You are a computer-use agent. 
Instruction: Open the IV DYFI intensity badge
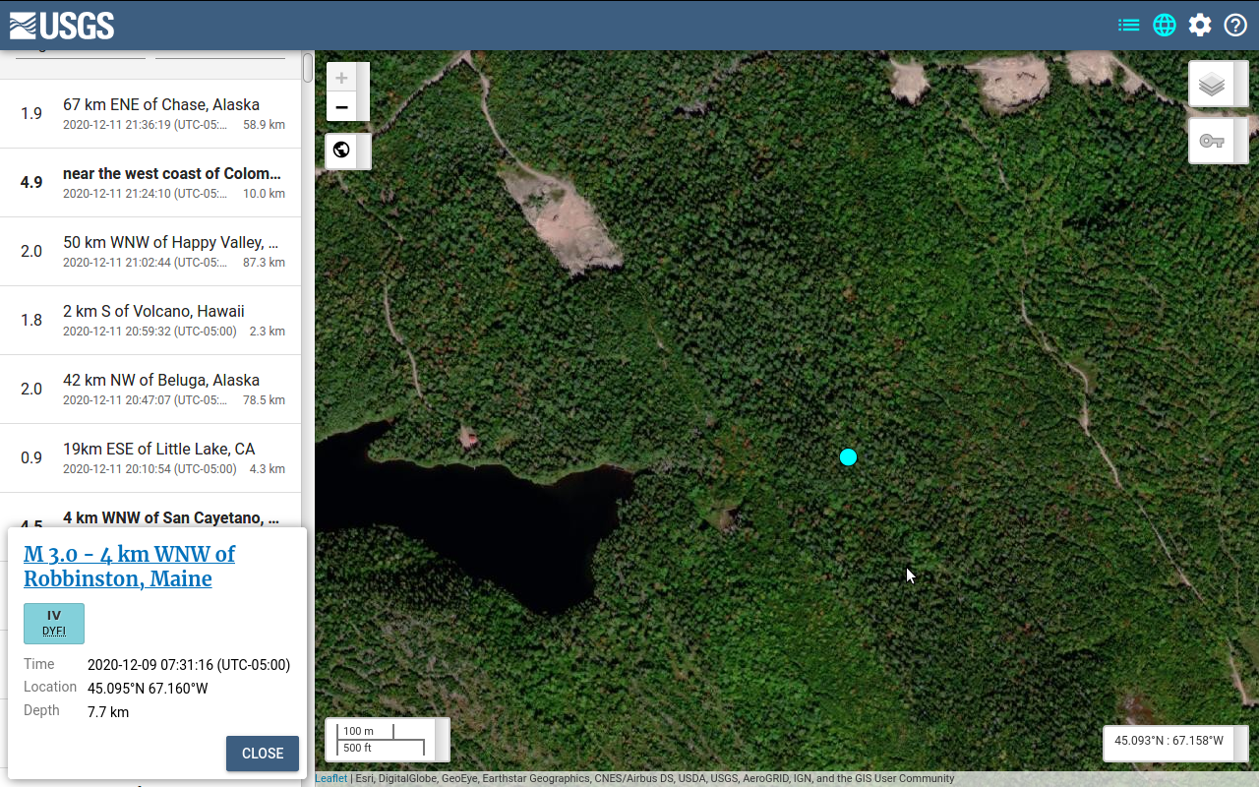54,624
